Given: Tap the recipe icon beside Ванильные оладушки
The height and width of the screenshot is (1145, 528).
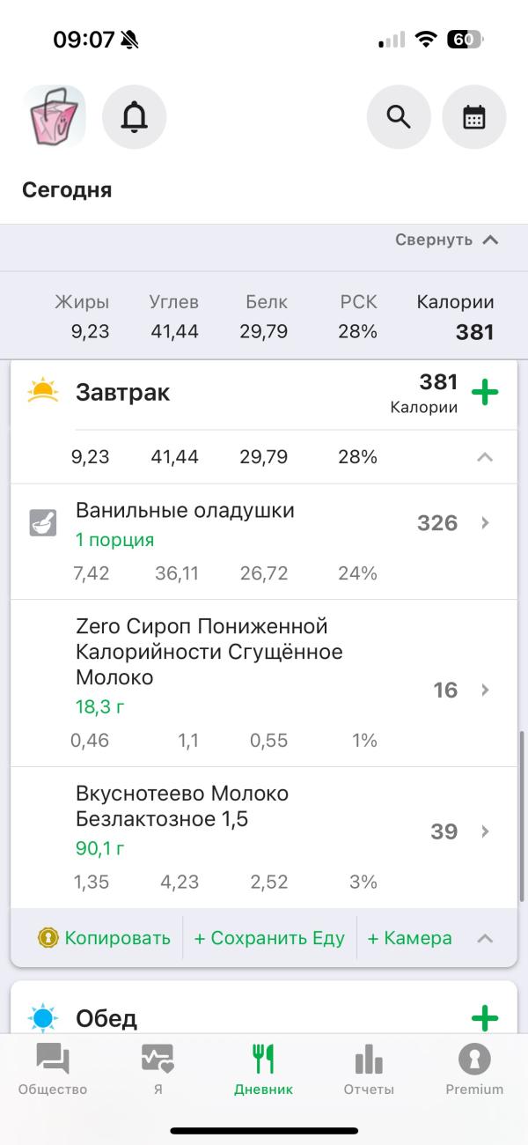Looking at the screenshot, I should (43, 523).
